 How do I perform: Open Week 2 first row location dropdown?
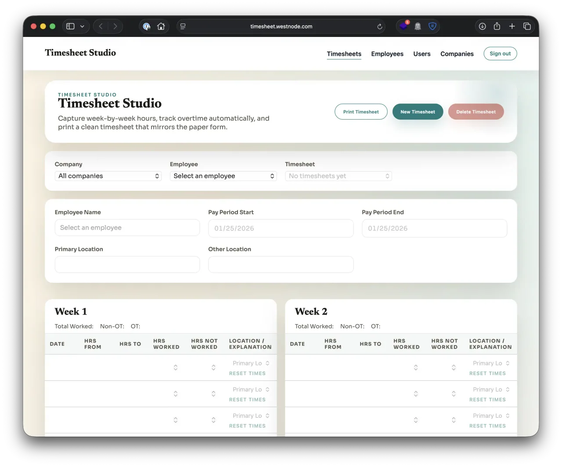[x=490, y=363]
